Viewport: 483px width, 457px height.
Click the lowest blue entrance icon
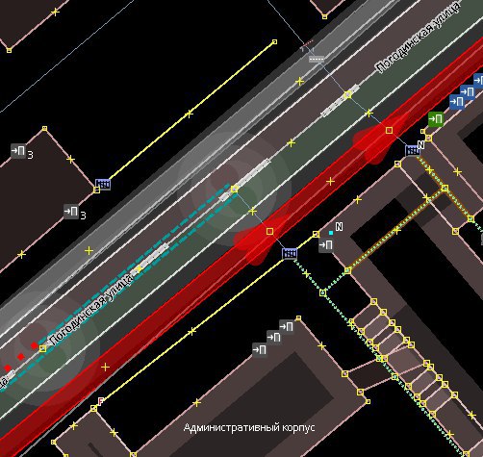[x=457, y=102]
